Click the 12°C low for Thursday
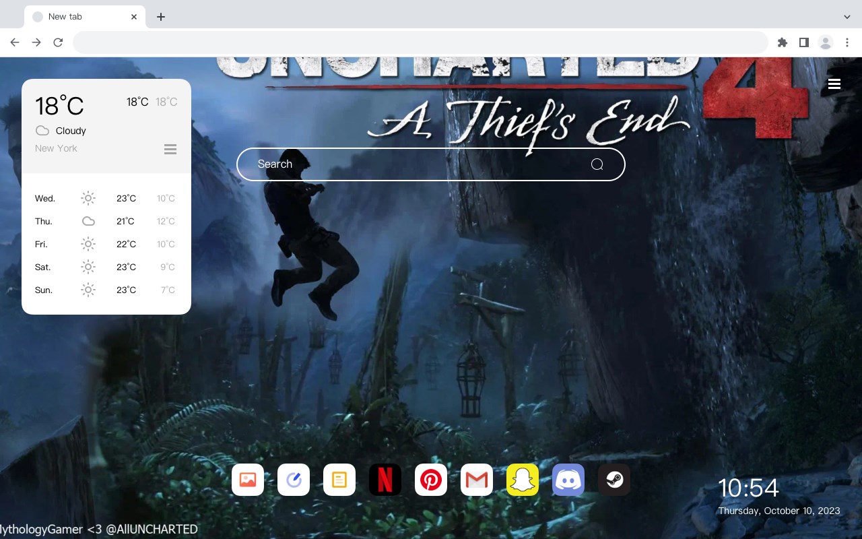 click(166, 221)
